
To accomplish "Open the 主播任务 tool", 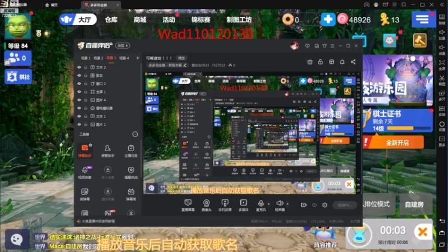I will pos(131,151).
